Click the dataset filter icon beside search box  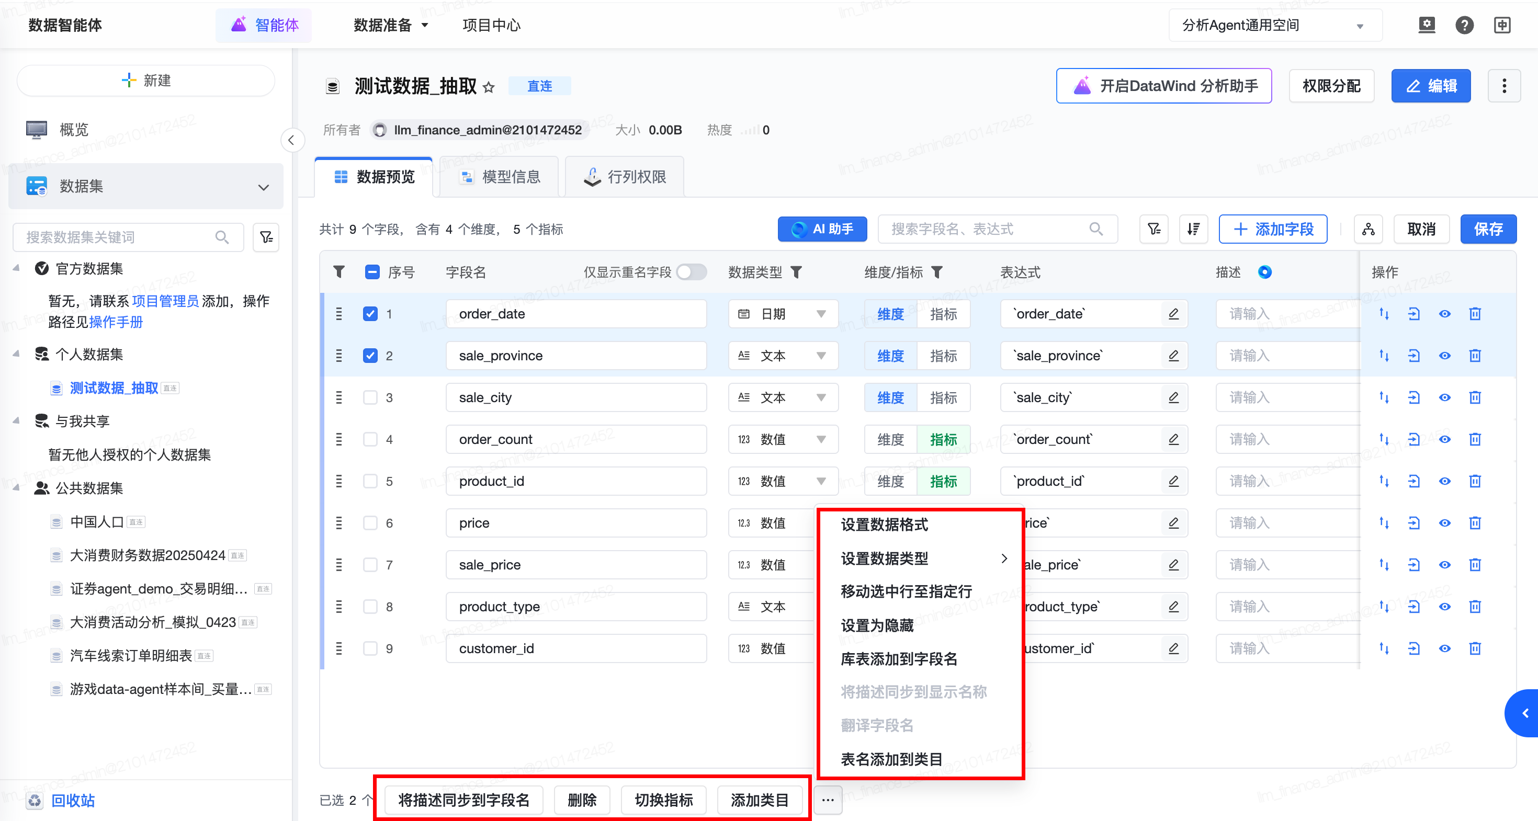266,237
